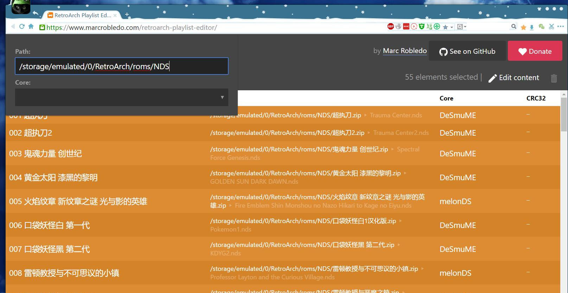Click the See on GitHub button

click(467, 51)
